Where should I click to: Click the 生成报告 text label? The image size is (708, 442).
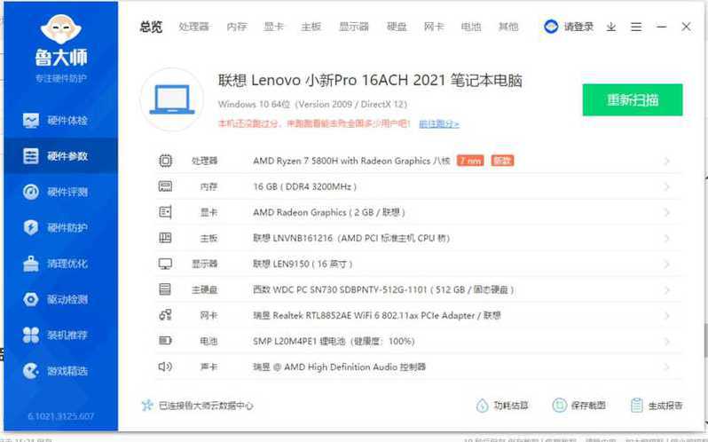[x=665, y=406]
